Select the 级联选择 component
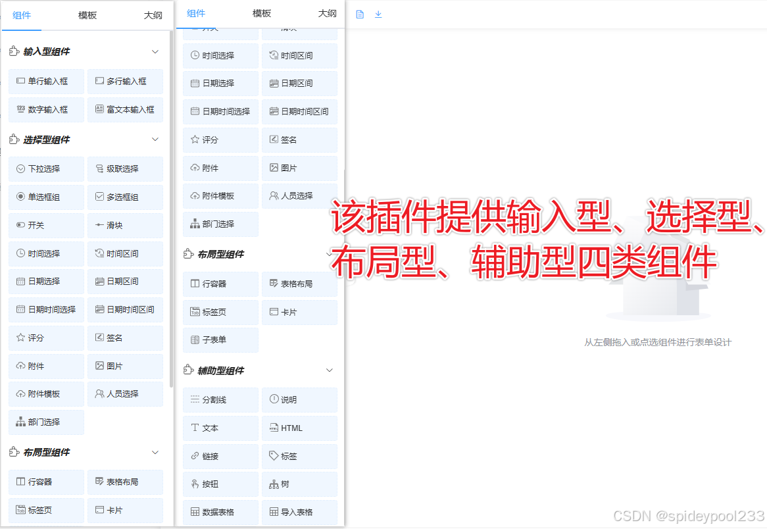 [x=125, y=169]
